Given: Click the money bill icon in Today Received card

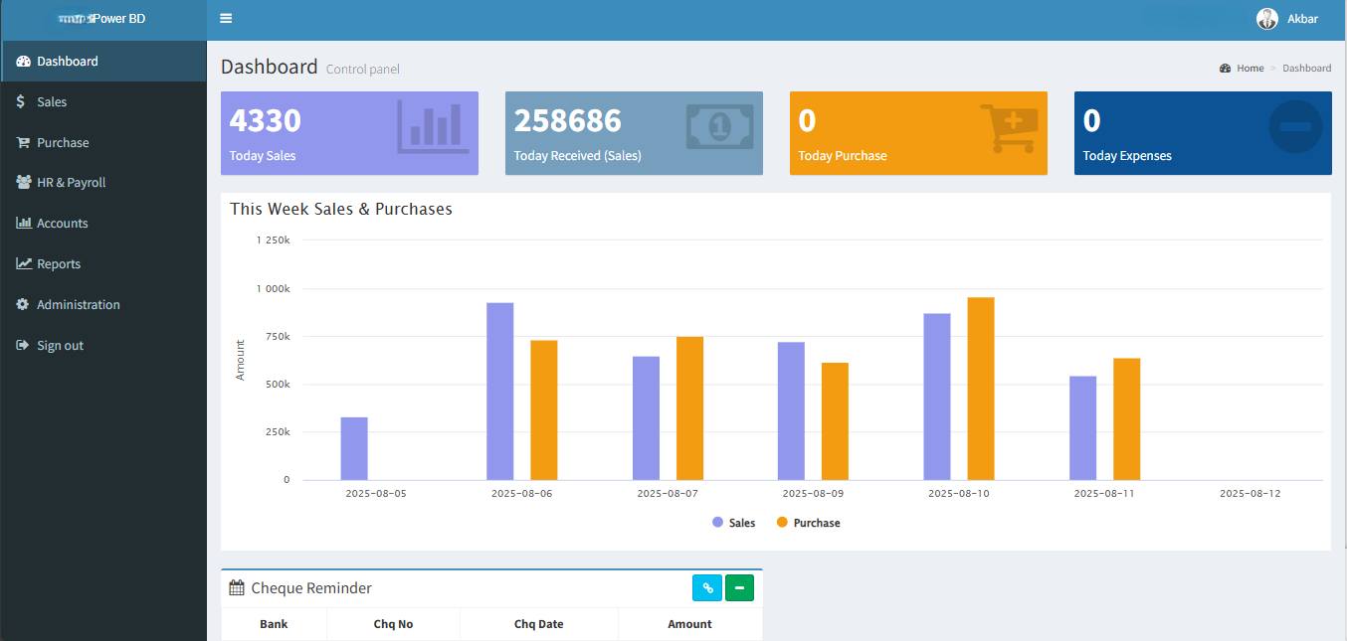Looking at the screenshot, I should 719,126.
